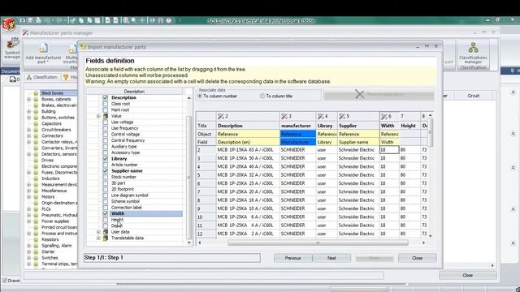
Task: Check the Class root checkbox
Action: [x=106, y=104]
